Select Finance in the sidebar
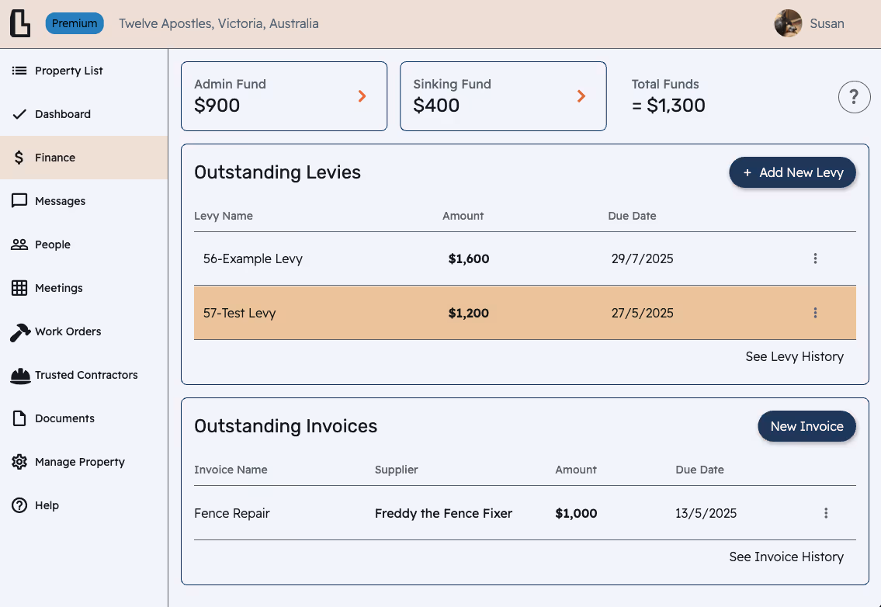This screenshot has height=607, width=881. (84, 158)
